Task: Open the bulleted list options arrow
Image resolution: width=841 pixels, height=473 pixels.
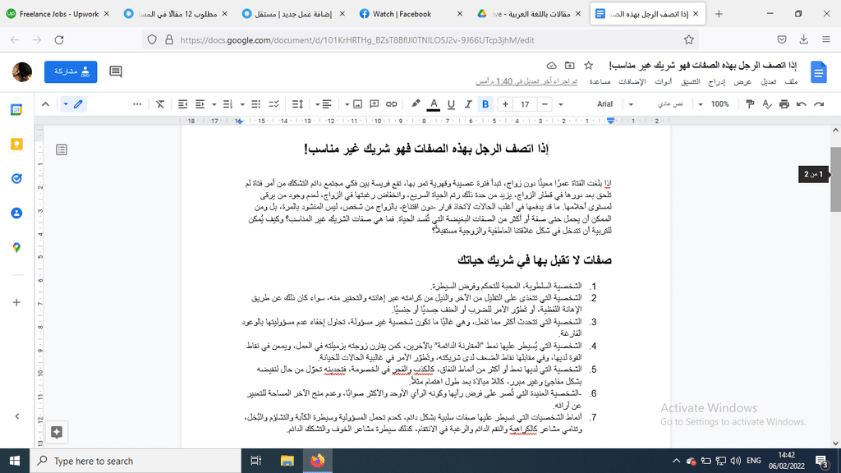Action: [x=242, y=104]
